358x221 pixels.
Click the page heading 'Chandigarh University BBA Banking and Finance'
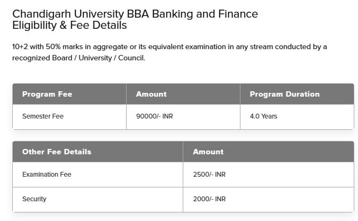pyautogui.click(x=135, y=14)
